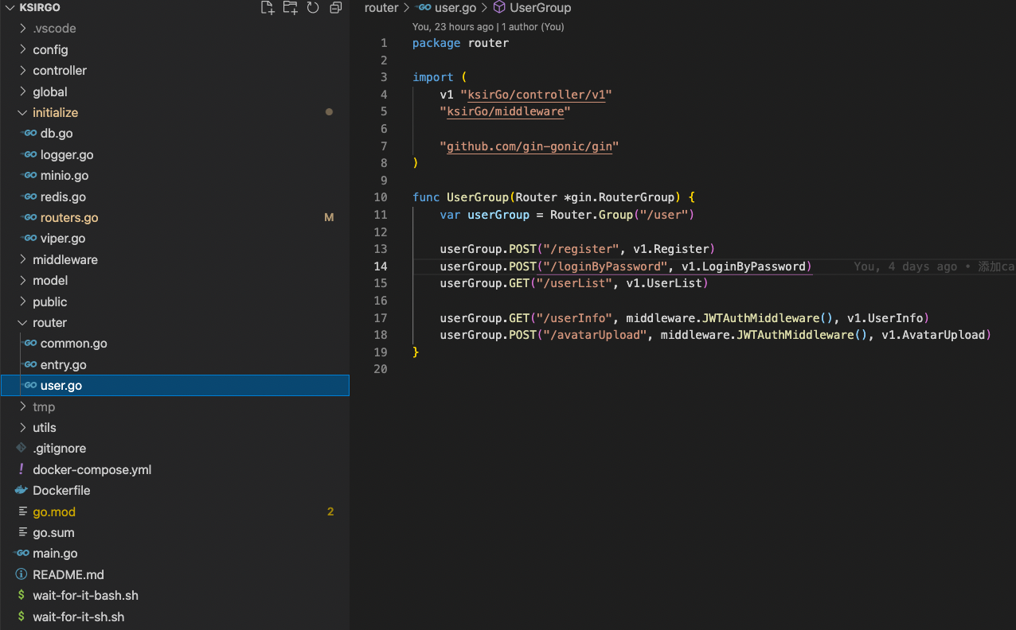The image size is (1016, 630).
Task: Select user.go in the file tree
Action: coord(174,385)
